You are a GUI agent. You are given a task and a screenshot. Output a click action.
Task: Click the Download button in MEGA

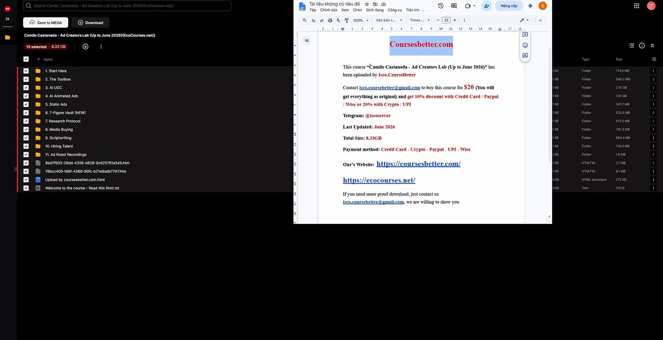pyautogui.click(x=91, y=23)
